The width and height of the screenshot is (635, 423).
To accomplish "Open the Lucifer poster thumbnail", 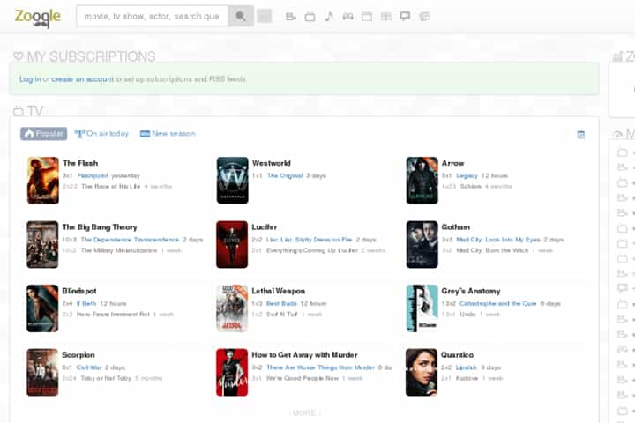I will pyautogui.click(x=232, y=244).
